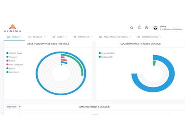Open the search magnifier icon
The image size is (185, 138).
(132, 28)
